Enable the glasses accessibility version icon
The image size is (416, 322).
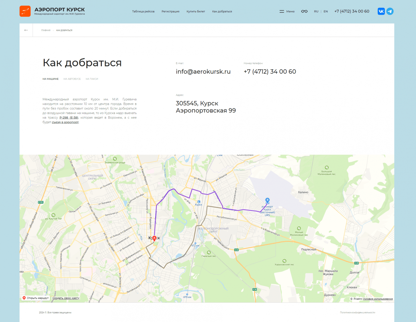point(304,11)
